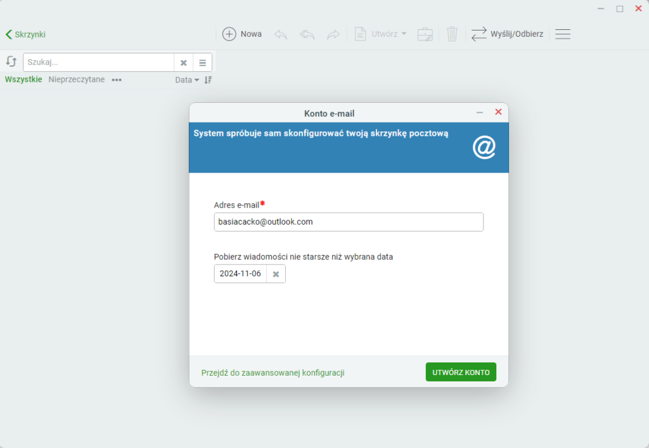
Task: Open the hamburger main menu
Action: tap(563, 34)
